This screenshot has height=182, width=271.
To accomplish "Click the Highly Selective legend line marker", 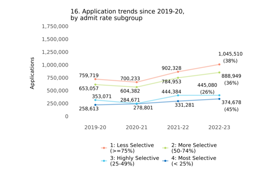I will [104, 161].
